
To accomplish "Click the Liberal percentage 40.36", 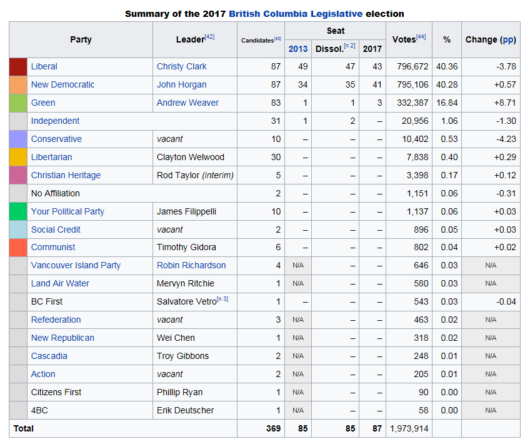I will pos(447,66).
